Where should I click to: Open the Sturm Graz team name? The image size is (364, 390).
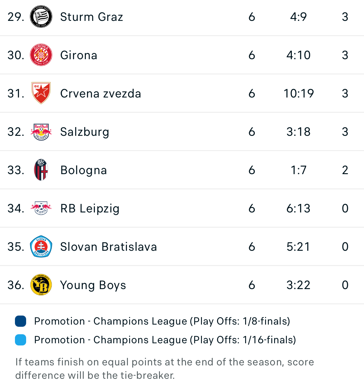coord(91,17)
